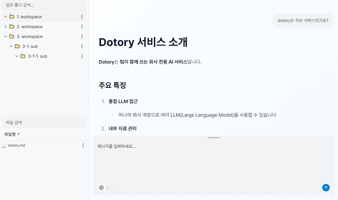Click the sort arrow next to 파일명
338x200 pixels.
point(19,134)
